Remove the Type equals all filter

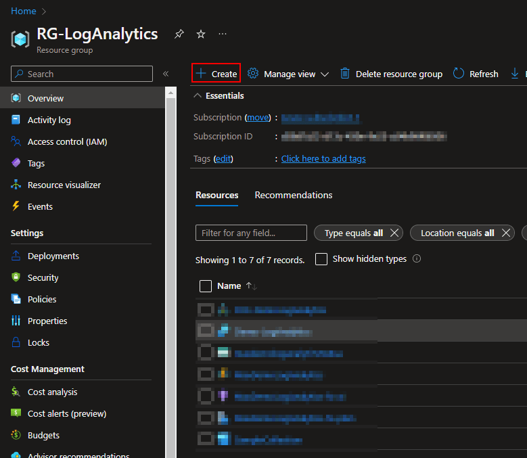[395, 233]
